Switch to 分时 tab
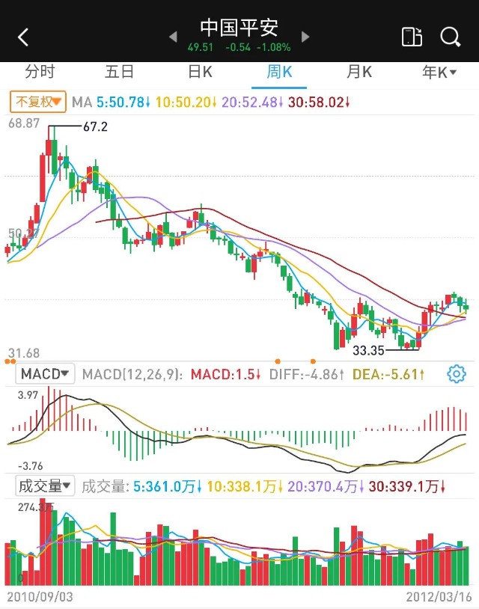This screenshot has width=479, height=609. click(x=40, y=73)
